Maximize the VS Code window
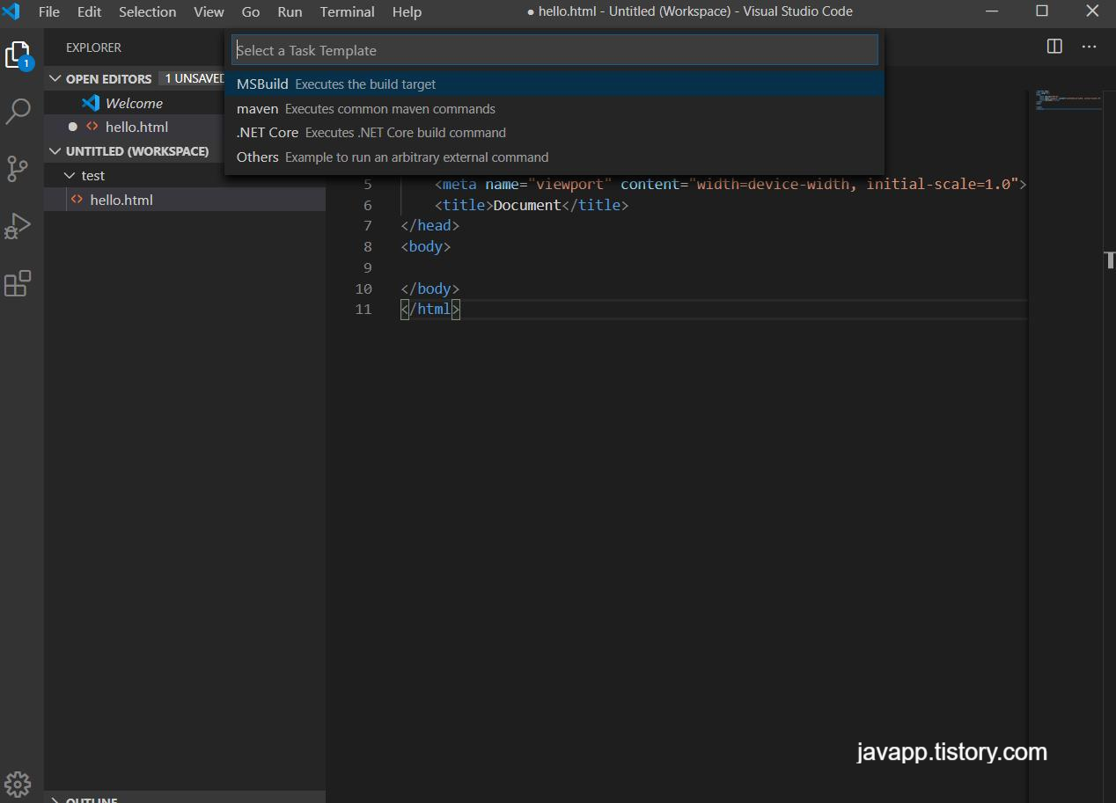 coord(1042,11)
